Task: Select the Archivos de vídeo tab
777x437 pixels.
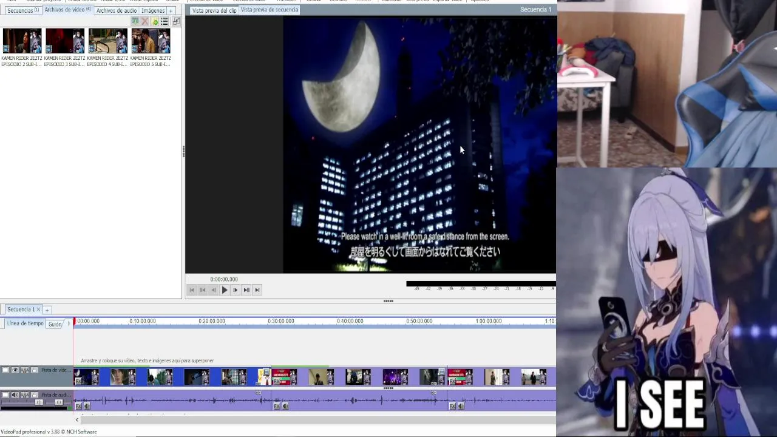Action: pyautogui.click(x=67, y=10)
